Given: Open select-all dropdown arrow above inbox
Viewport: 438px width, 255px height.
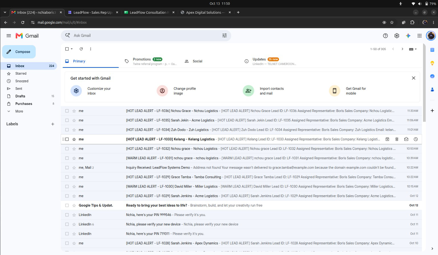Looking at the screenshot, I should click(x=72, y=49).
